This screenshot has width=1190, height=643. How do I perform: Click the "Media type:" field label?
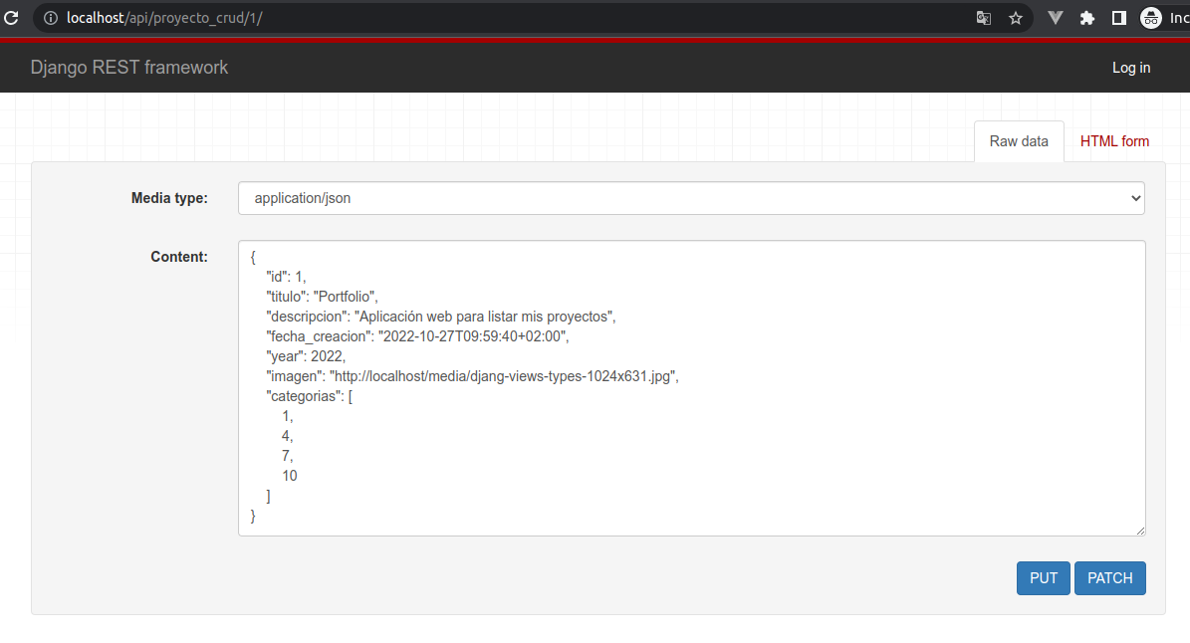point(169,198)
